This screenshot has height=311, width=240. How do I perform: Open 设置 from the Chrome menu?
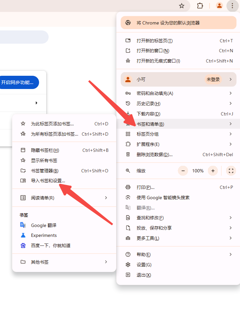[x=144, y=265]
